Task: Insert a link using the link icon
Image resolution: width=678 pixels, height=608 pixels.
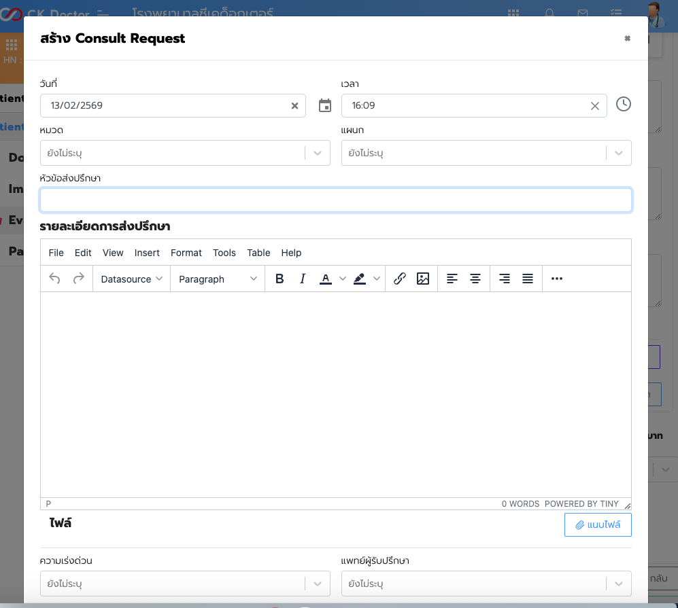Action: click(400, 279)
